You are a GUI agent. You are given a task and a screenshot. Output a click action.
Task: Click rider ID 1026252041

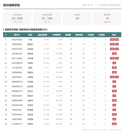[x=17, y=96]
